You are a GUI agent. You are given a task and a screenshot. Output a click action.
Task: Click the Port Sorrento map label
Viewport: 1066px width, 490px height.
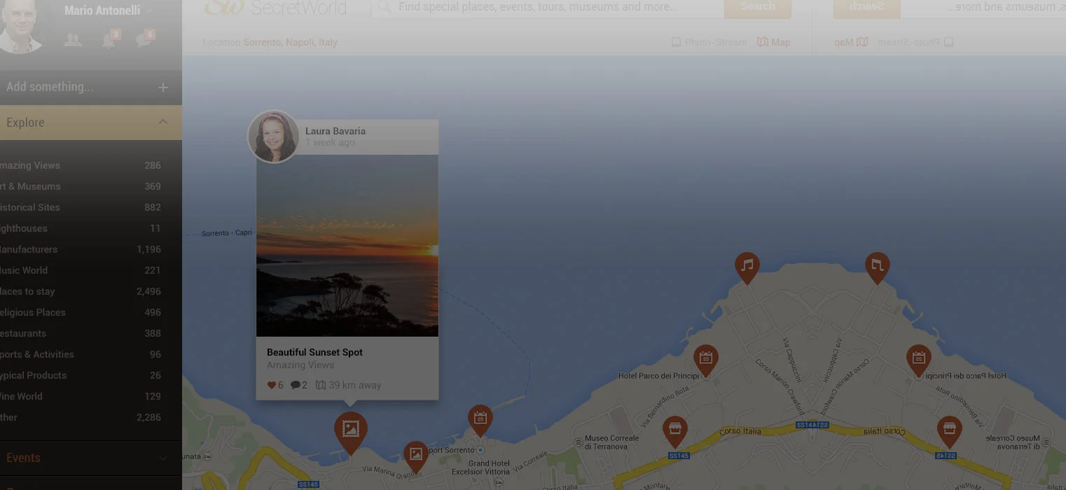pos(450,450)
